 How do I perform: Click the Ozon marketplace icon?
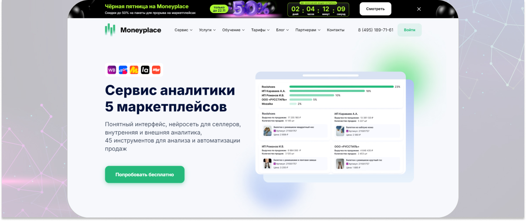click(123, 70)
